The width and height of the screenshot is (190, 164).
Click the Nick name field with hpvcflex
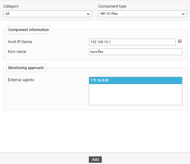(x=135, y=52)
